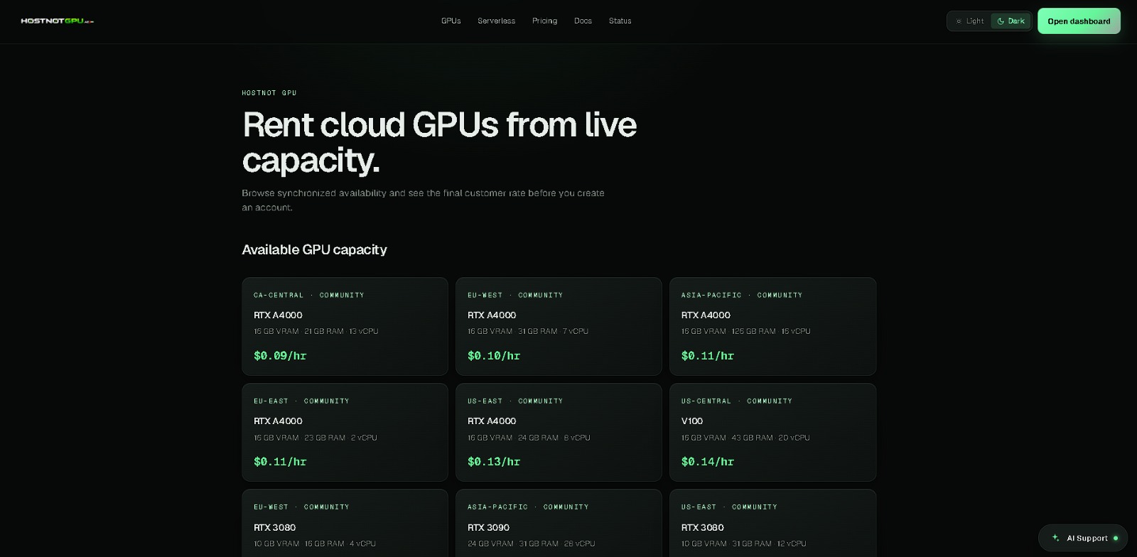Select the CA-Central RTX A4000 card
Viewport: 1137px width, 557px height.
(345, 326)
